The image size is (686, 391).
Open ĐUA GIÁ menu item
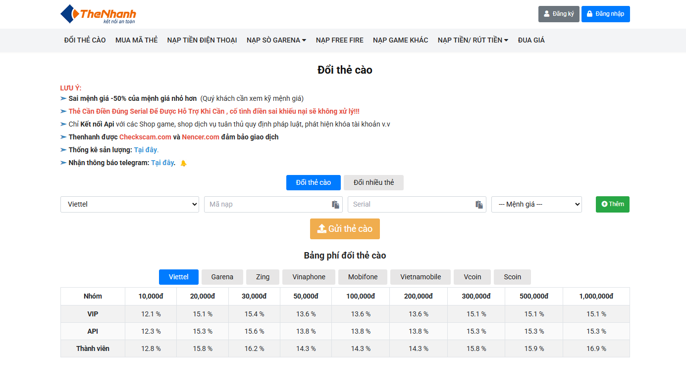(531, 40)
